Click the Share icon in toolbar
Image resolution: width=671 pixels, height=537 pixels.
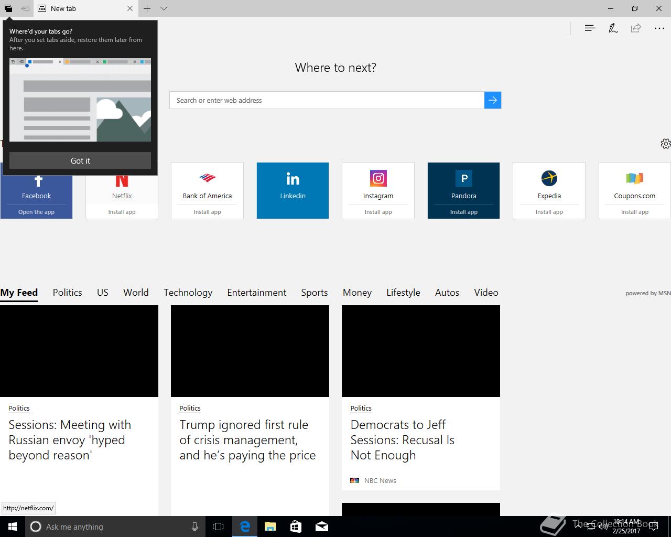point(636,28)
